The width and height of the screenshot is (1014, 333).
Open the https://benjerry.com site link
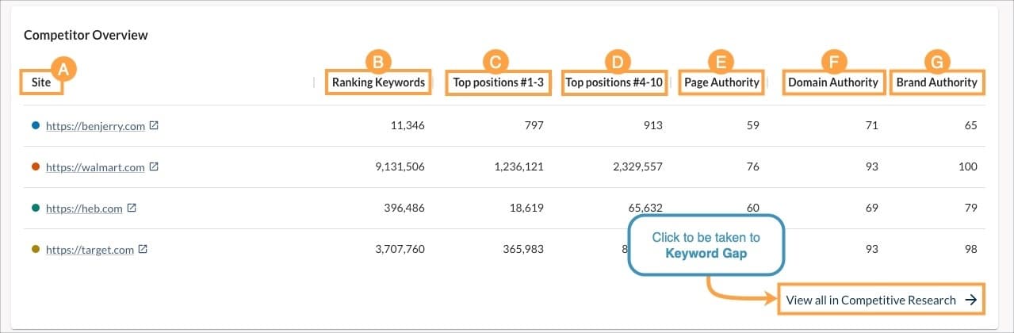[x=95, y=126]
